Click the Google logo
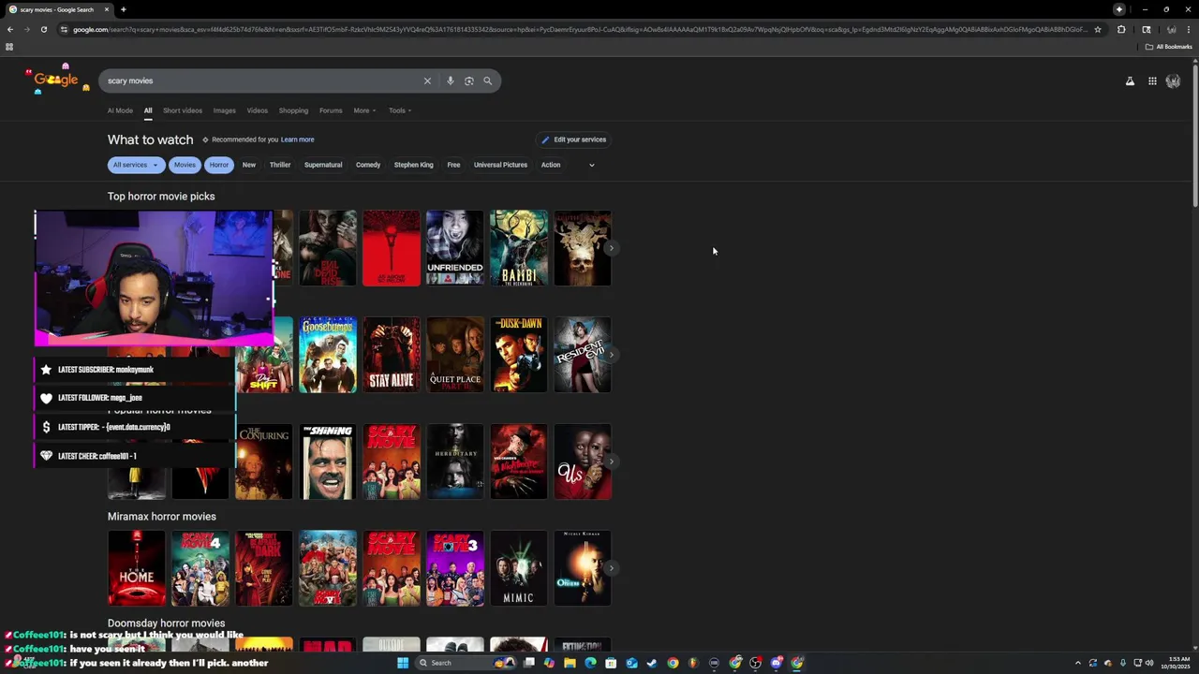This screenshot has height=674, width=1199. tap(56, 80)
